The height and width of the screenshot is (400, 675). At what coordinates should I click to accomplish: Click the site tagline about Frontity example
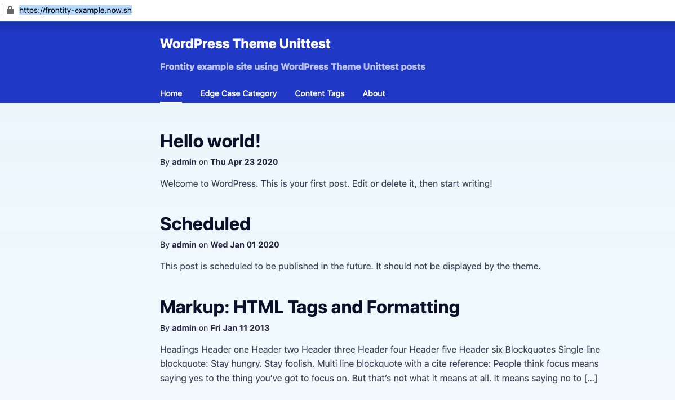click(293, 66)
